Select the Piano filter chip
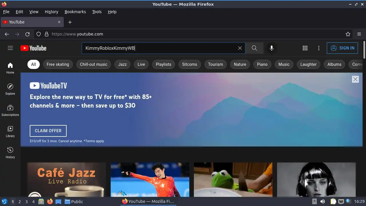Image resolution: width=366 pixels, height=206 pixels. [x=262, y=64]
